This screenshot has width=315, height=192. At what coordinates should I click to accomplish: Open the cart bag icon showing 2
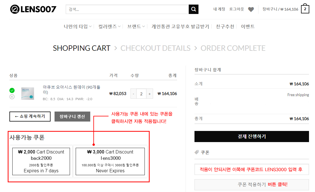tap(305, 9)
